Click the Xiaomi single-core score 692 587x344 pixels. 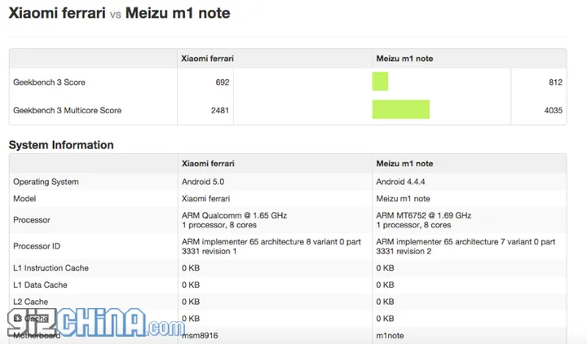coord(222,82)
